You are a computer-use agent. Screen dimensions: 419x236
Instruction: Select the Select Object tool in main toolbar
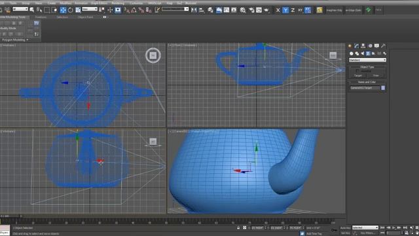(32, 10)
